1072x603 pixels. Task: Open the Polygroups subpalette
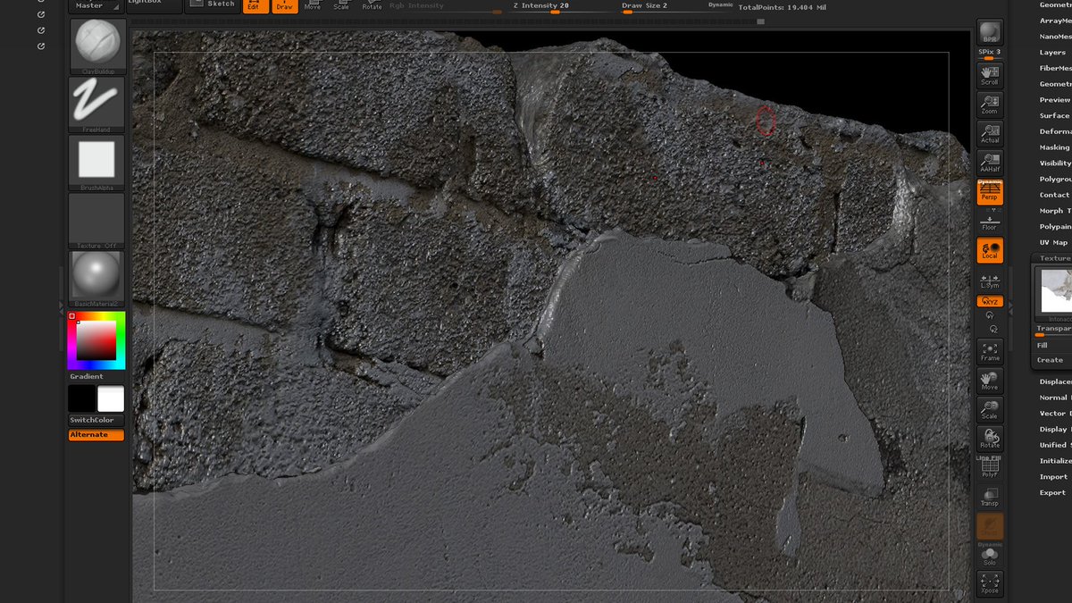pos(1054,179)
